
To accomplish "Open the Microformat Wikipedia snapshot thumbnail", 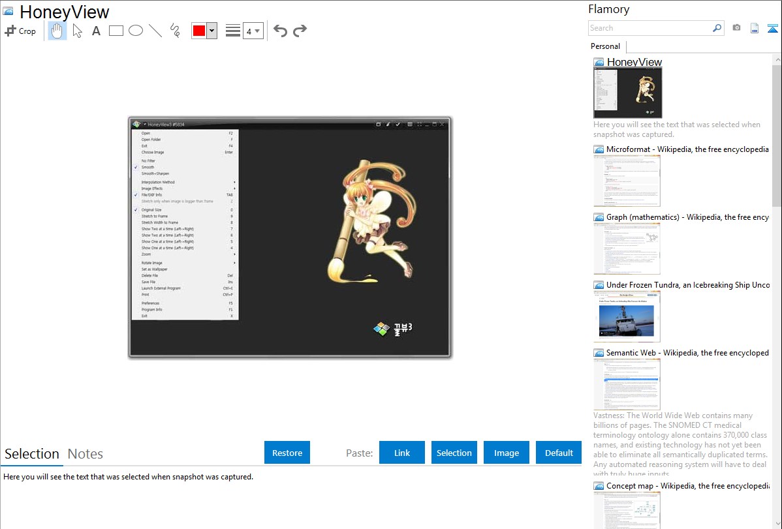I will (627, 181).
